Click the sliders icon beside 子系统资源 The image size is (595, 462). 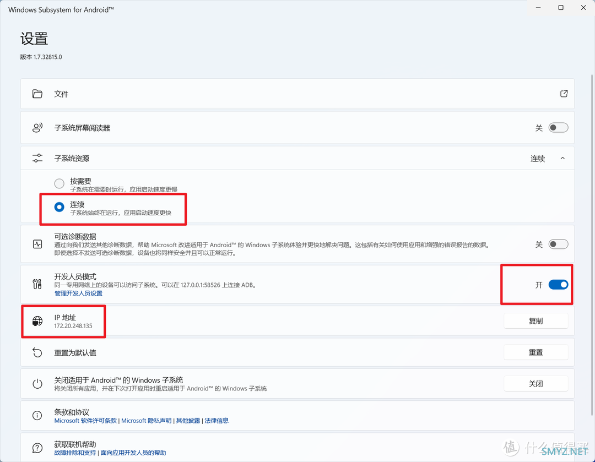pyautogui.click(x=37, y=158)
